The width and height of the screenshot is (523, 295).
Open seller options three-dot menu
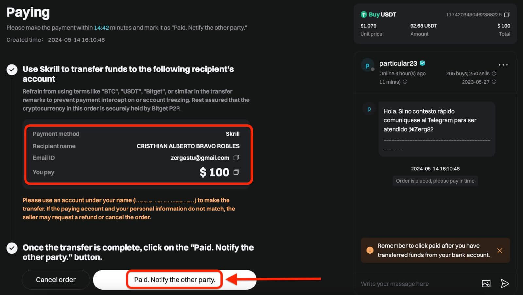pyautogui.click(x=503, y=65)
